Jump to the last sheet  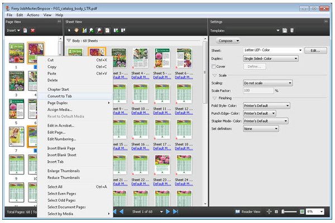click(x=175, y=212)
